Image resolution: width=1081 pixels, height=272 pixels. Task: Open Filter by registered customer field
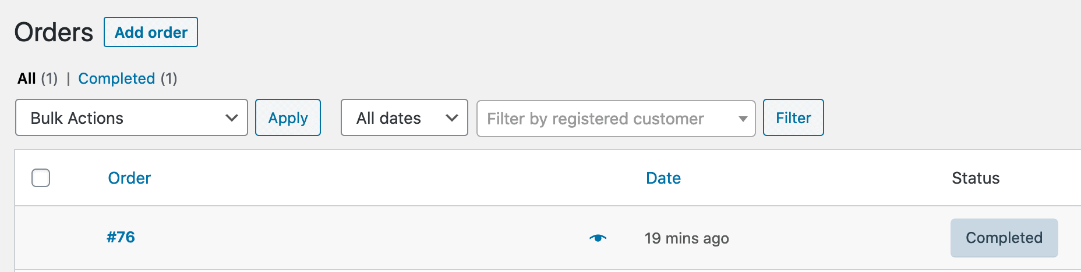[616, 118]
